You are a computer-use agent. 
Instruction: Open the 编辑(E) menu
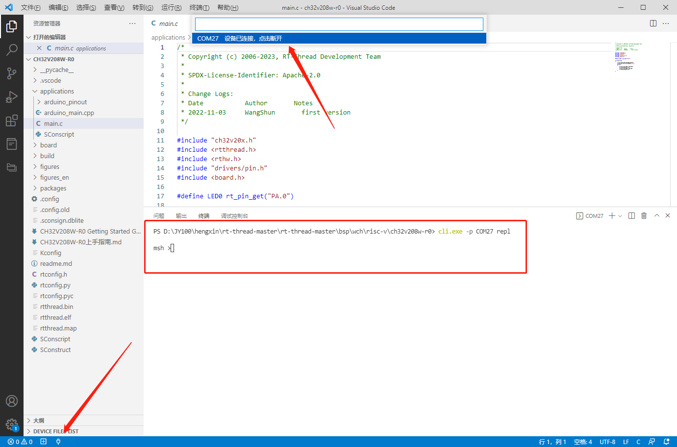pos(58,7)
